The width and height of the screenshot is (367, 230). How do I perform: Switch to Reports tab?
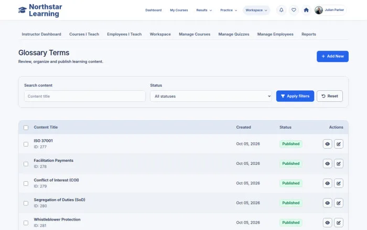[x=309, y=34]
